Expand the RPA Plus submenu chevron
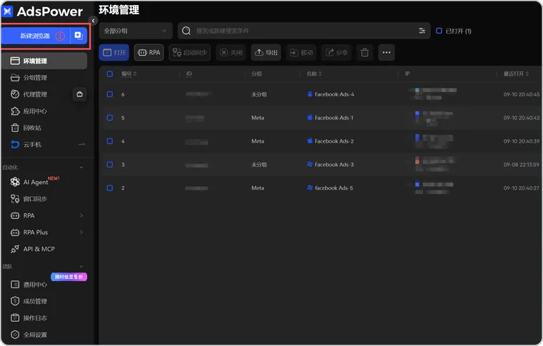Viewport: 543px width, 346px height. (x=81, y=232)
